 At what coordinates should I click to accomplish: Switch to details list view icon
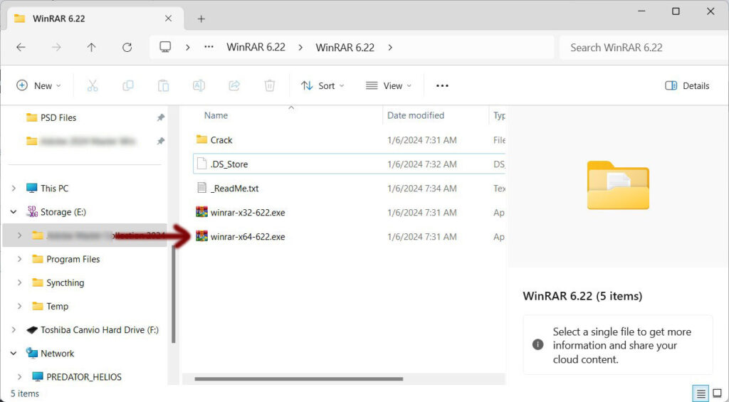pos(701,393)
